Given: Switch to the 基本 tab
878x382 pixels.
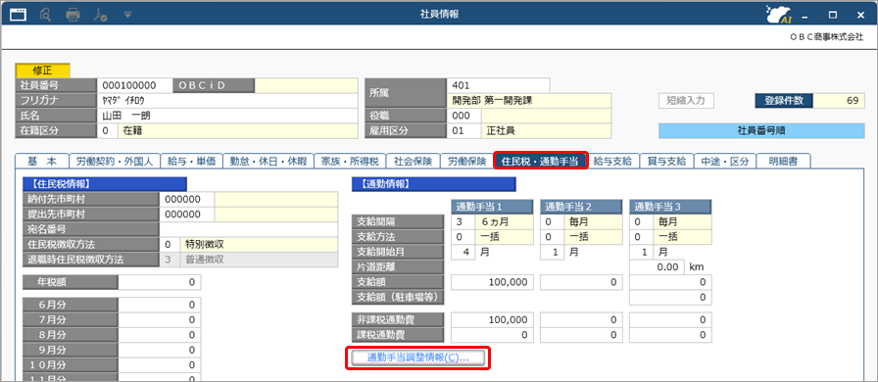Looking at the screenshot, I should [42, 162].
